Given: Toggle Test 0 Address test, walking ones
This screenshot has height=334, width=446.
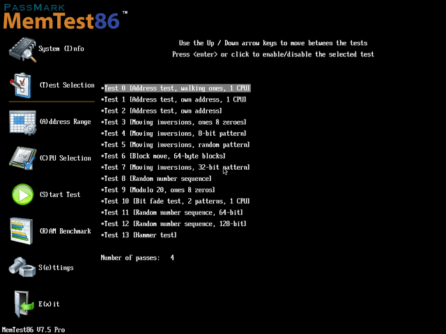Looking at the screenshot, I should 176,88.
